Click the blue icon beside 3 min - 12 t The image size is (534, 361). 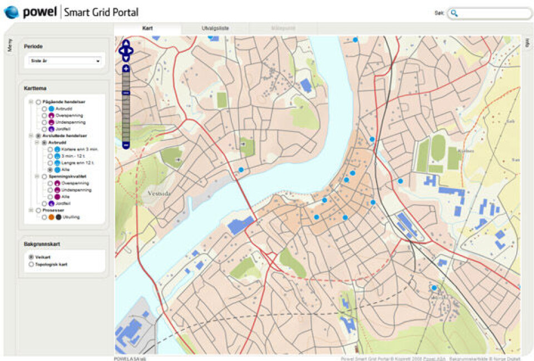57,156
